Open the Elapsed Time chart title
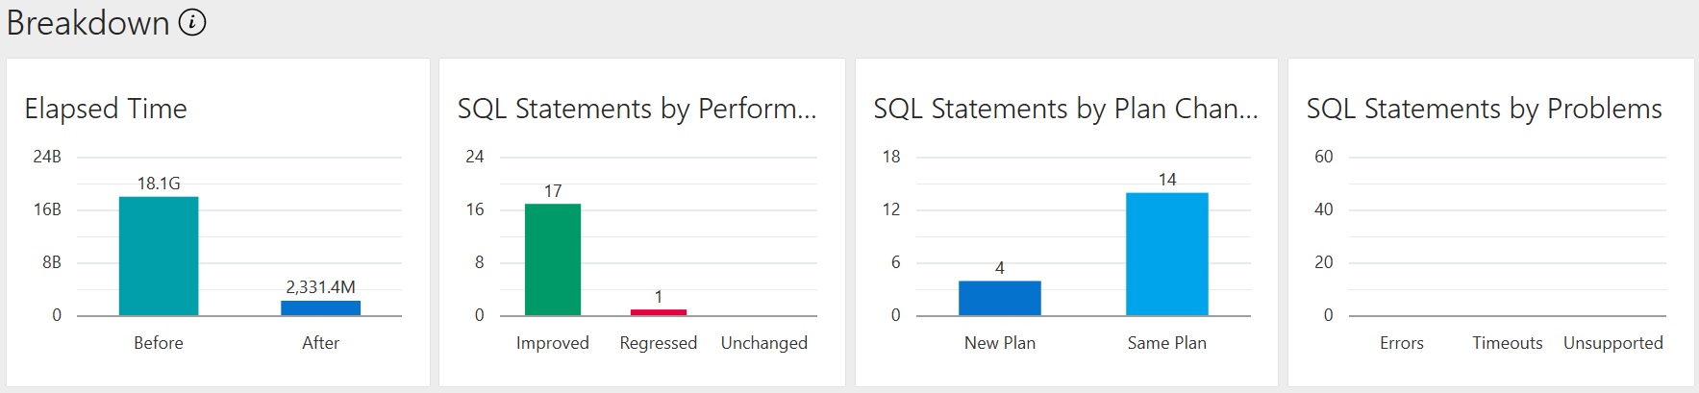This screenshot has height=393, width=1699. pos(106,109)
